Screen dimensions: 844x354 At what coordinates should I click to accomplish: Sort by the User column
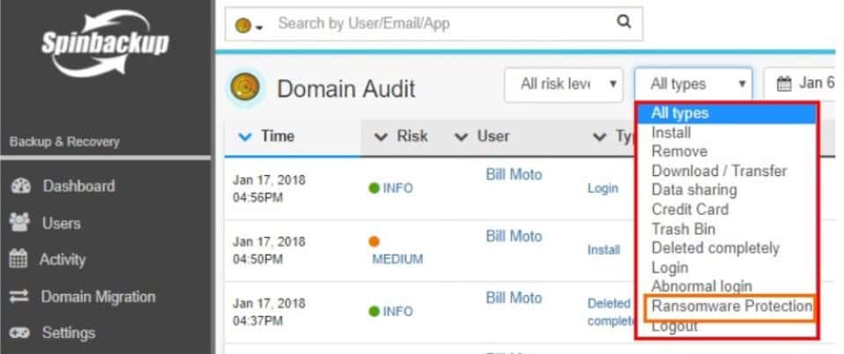click(482, 136)
